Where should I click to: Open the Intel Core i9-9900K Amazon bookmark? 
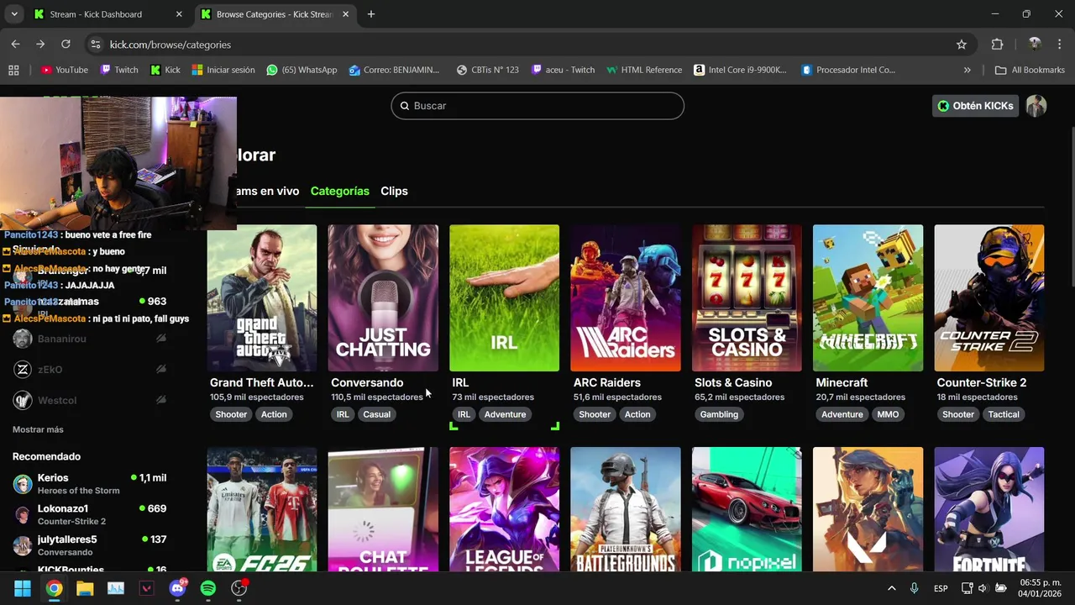740,70
